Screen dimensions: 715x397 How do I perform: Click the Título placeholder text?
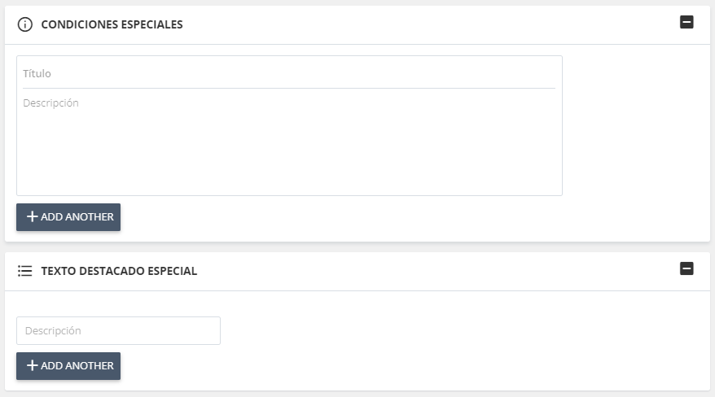37,73
